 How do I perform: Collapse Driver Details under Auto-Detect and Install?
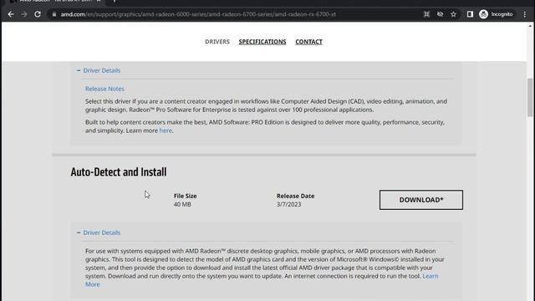point(99,232)
